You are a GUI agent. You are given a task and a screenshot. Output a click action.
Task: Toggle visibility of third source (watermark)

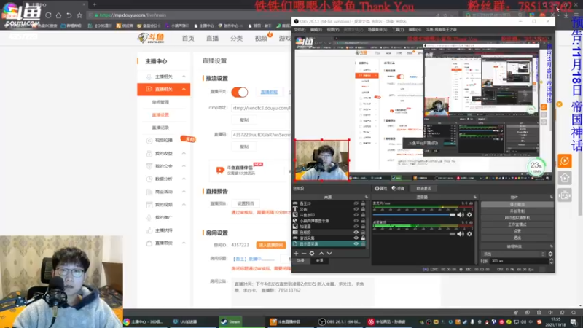(356, 215)
